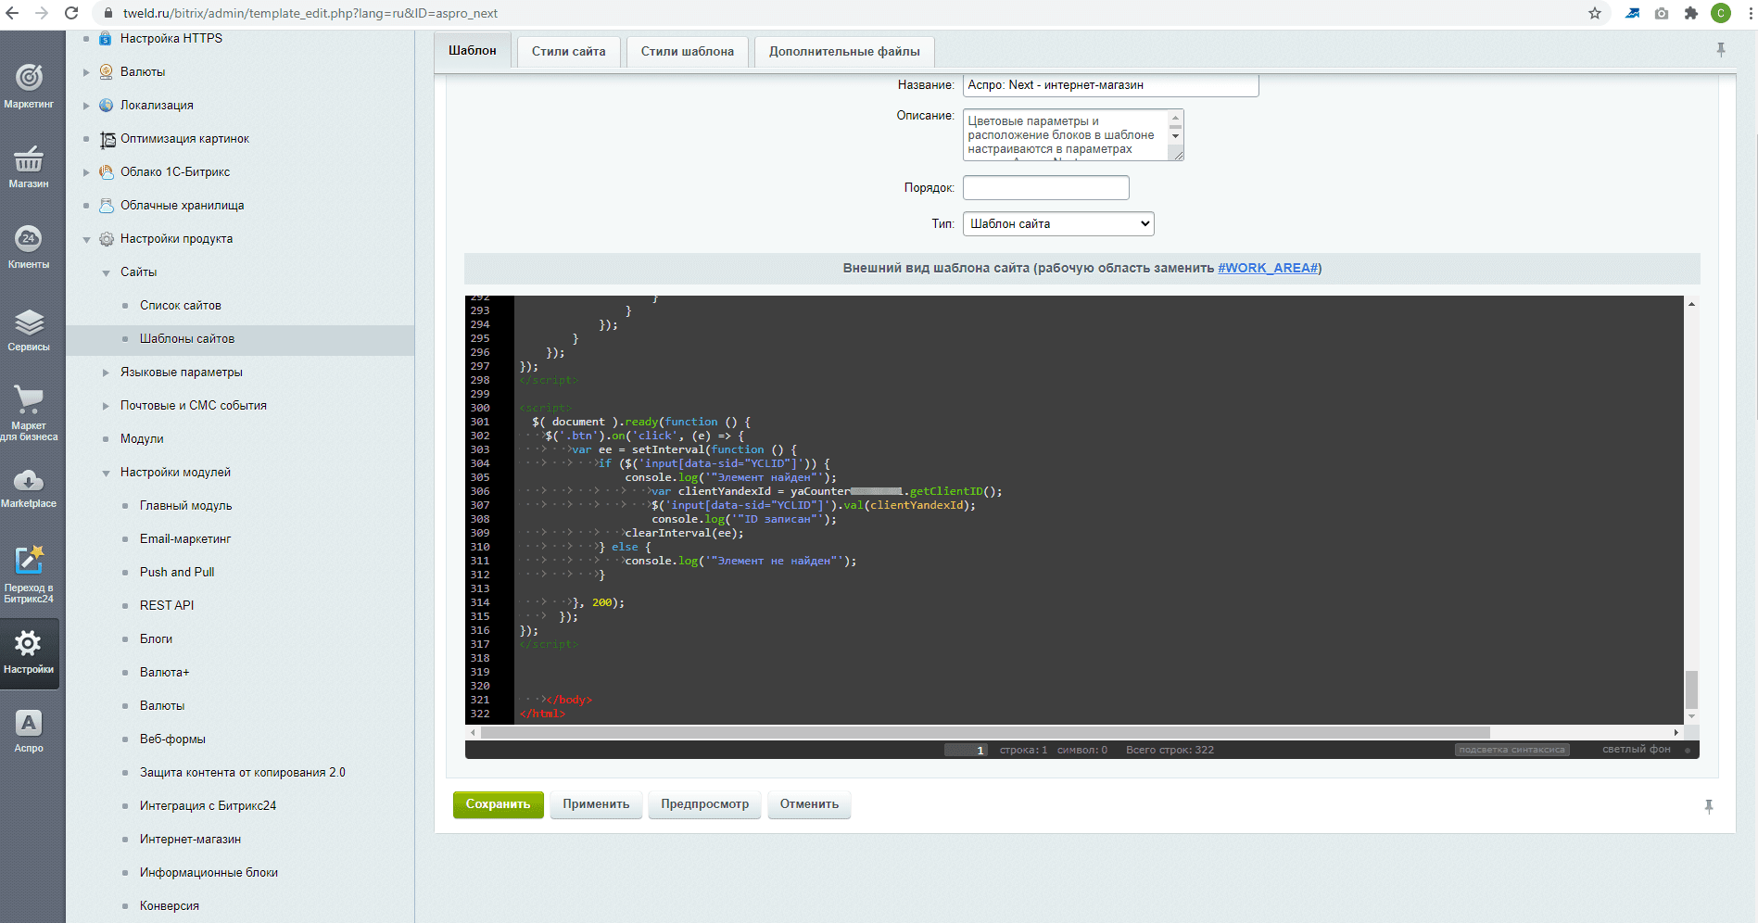This screenshot has height=923, width=1758.
Task: Click the Оптимизация картинок icon
Action: [x=108, y=139]
